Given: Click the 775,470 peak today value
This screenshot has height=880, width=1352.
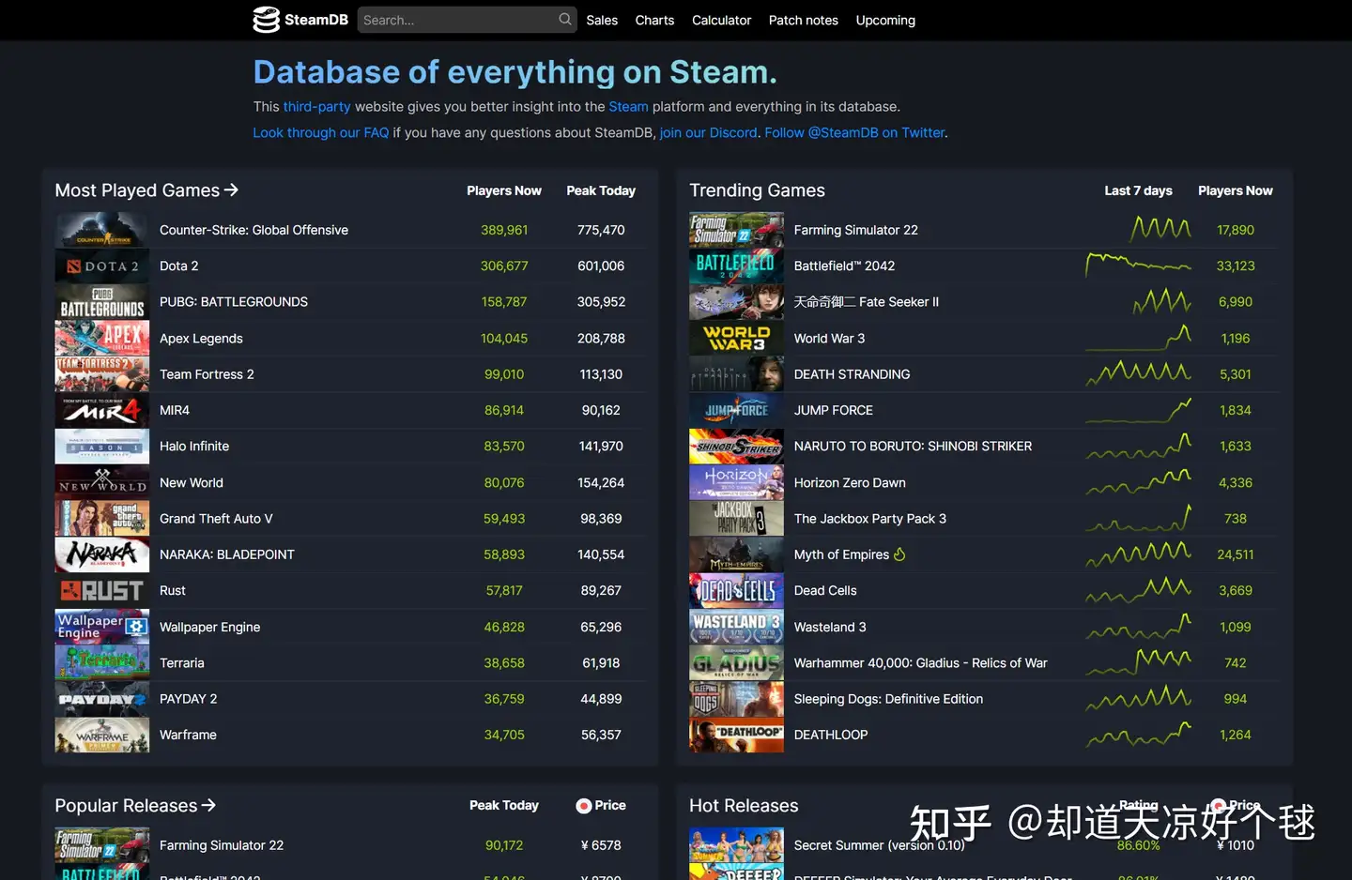Looking at the screenshot, I should pyautogui.click(x=601, y=230).
